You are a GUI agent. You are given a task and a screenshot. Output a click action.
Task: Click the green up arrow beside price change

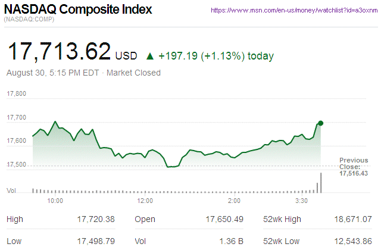[x=150, y=57]
